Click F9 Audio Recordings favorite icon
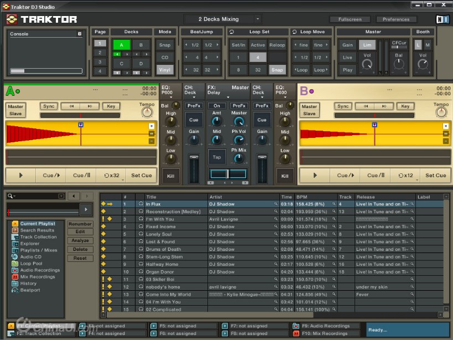 (295, 326)
